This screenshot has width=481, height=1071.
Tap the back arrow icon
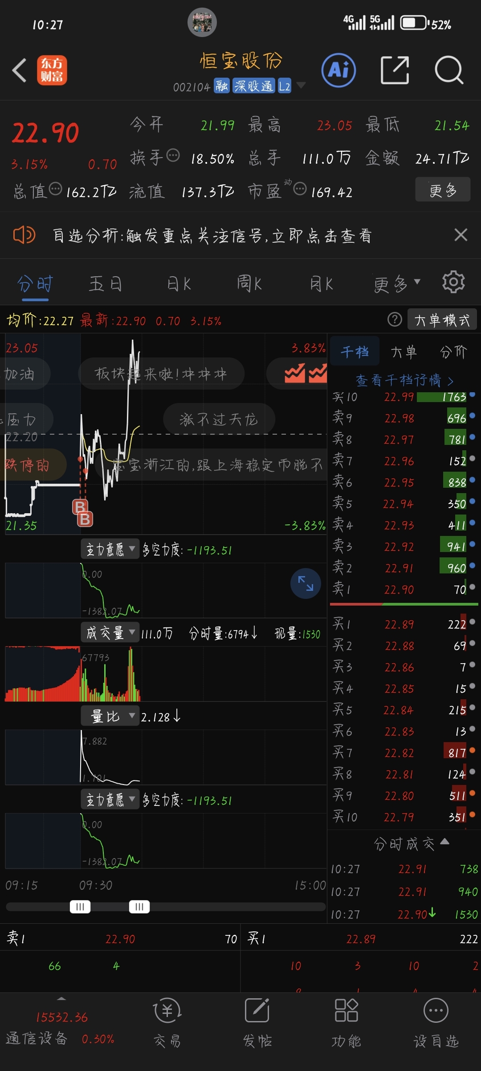[20, 70]
